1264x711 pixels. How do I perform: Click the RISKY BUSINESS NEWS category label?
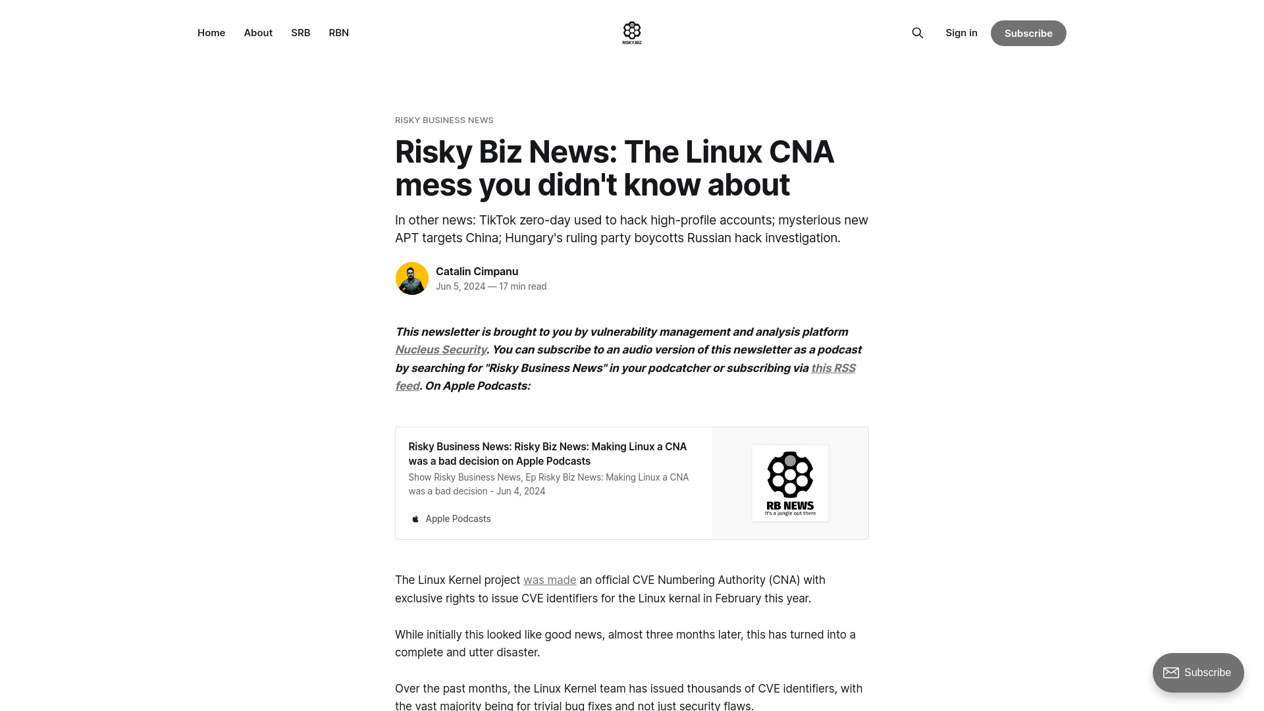pyautogui.click(x=444, y=120)
